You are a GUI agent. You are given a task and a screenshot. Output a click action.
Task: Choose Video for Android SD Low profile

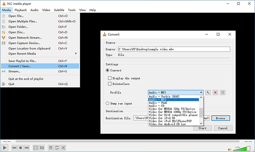173,124
